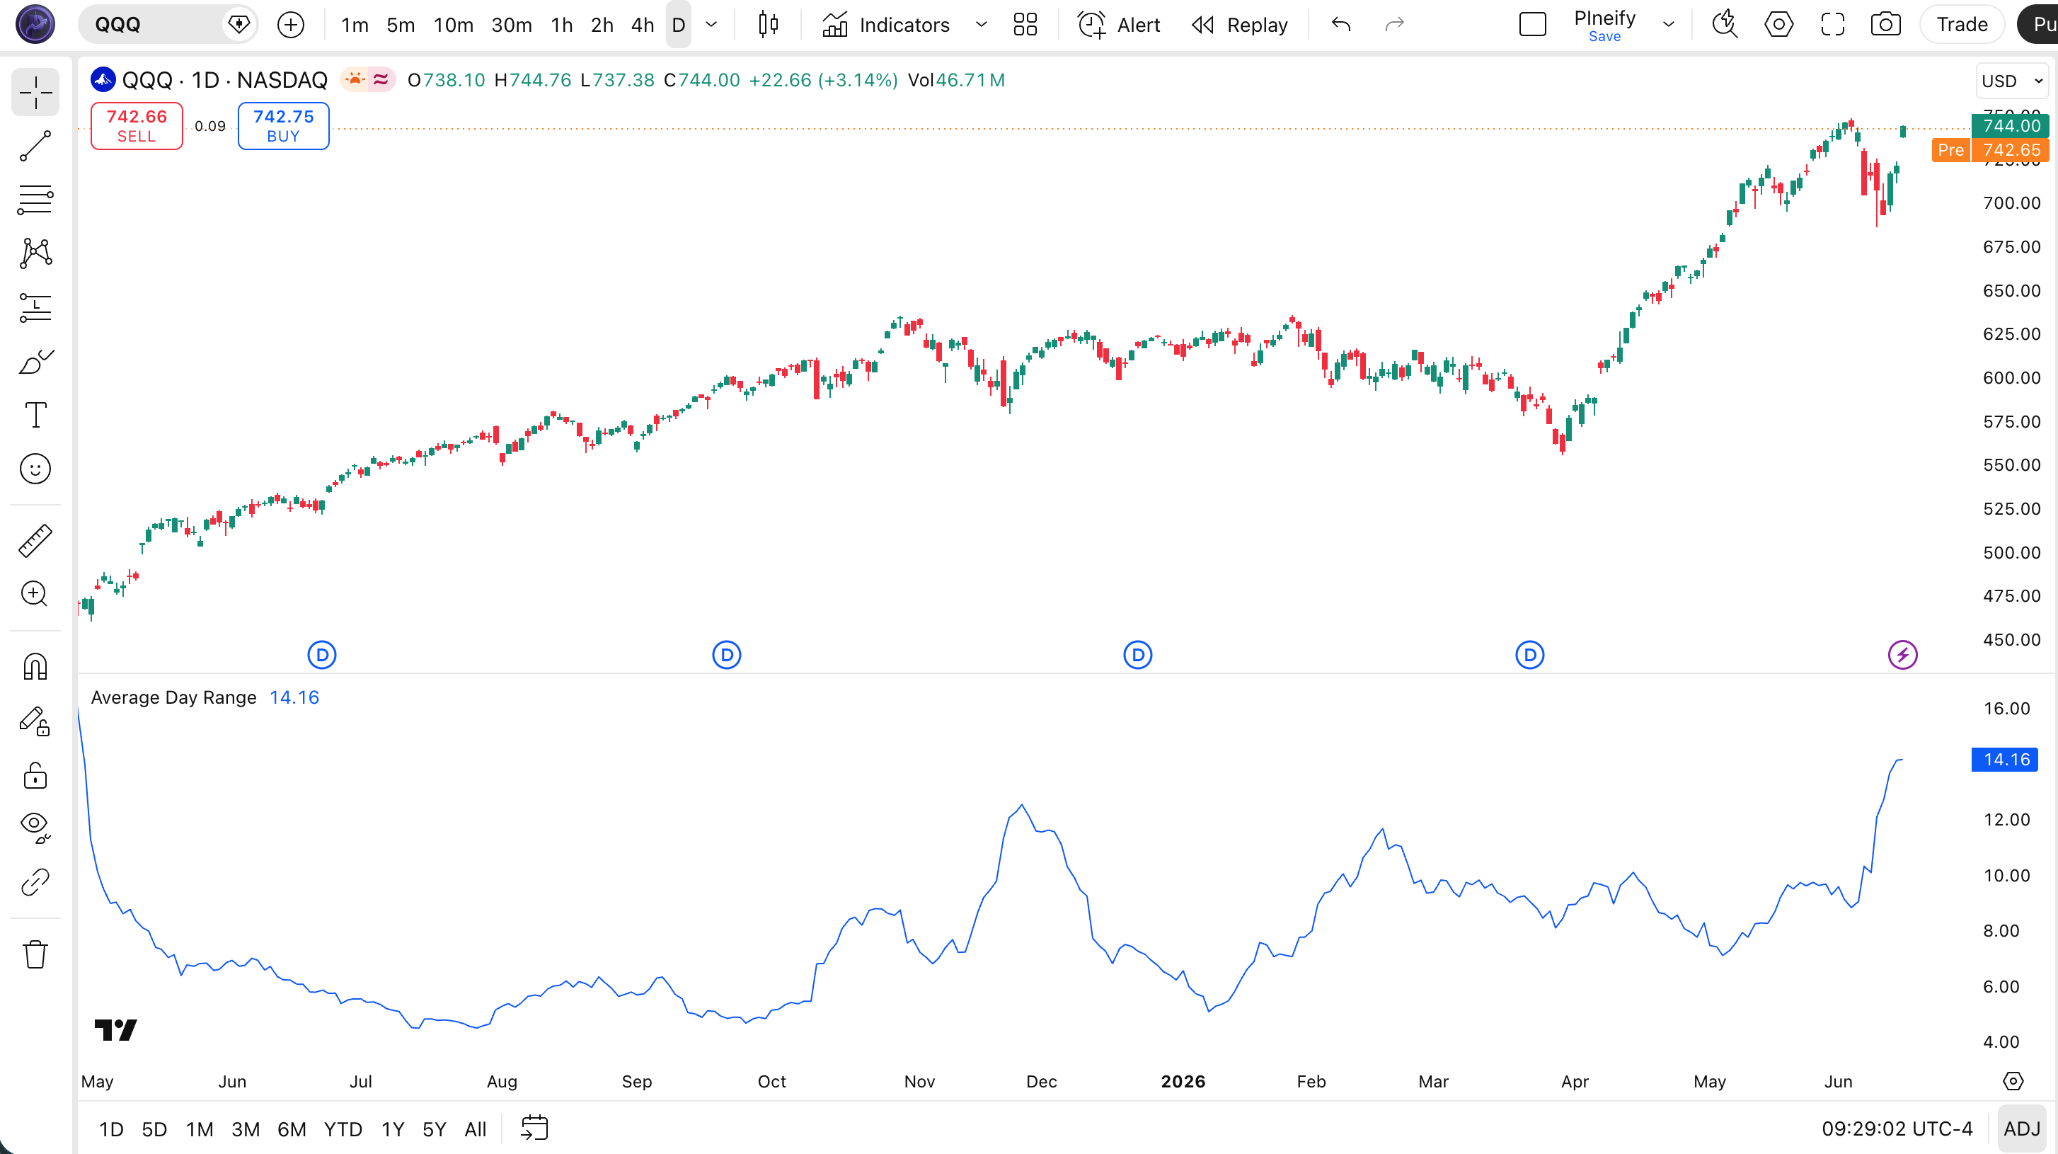The image size is (2058, 1154).
Task: Start bar Replay mode
Action: pyautogui.click(x=1239, y=25)
